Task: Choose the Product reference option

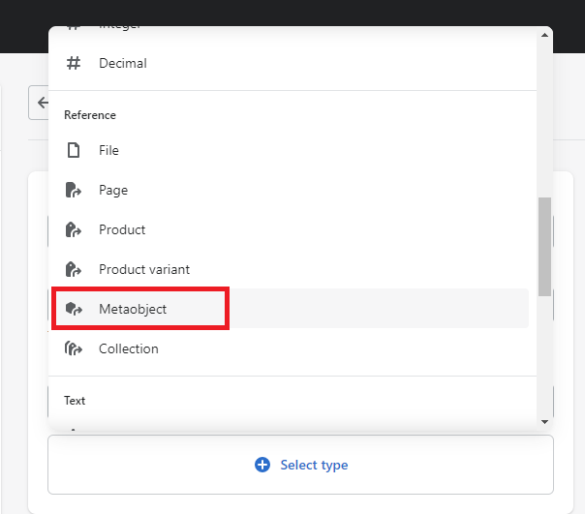Action: (x=291, y=229)
